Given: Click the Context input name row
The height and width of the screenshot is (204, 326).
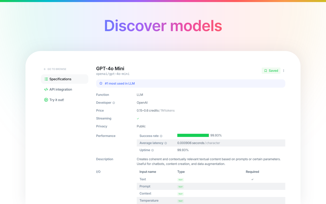Looking at the screenshot, I should point(211,194).
